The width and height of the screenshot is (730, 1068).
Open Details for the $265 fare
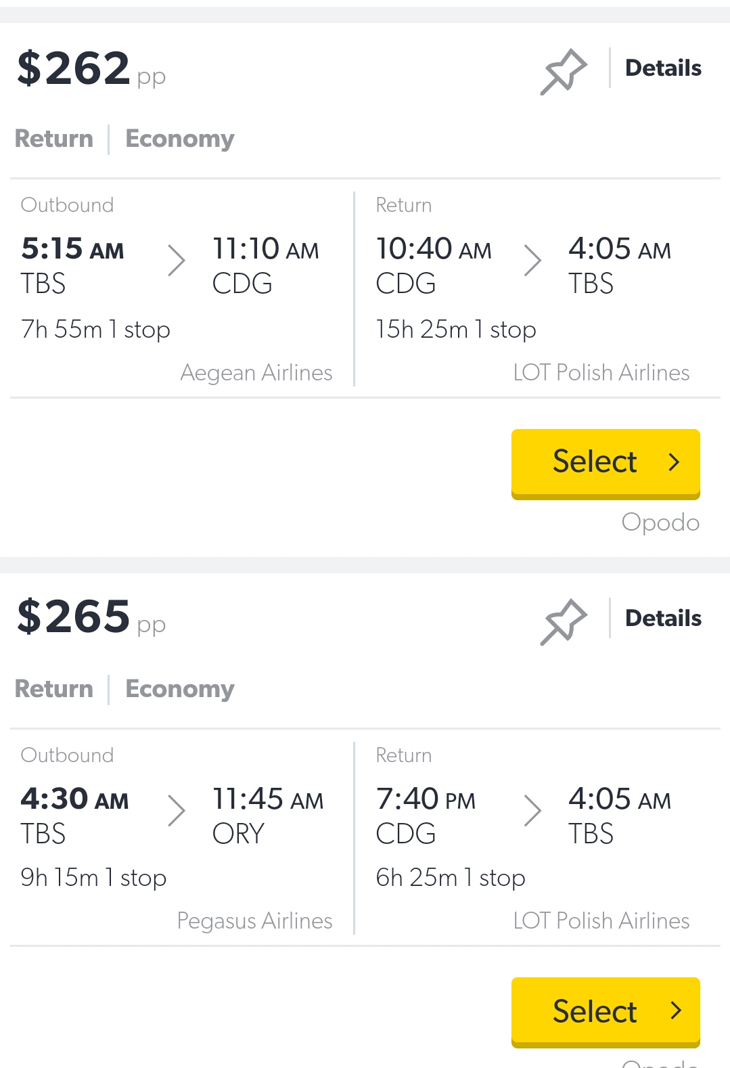pyautogui.click(x=663, y=618)
